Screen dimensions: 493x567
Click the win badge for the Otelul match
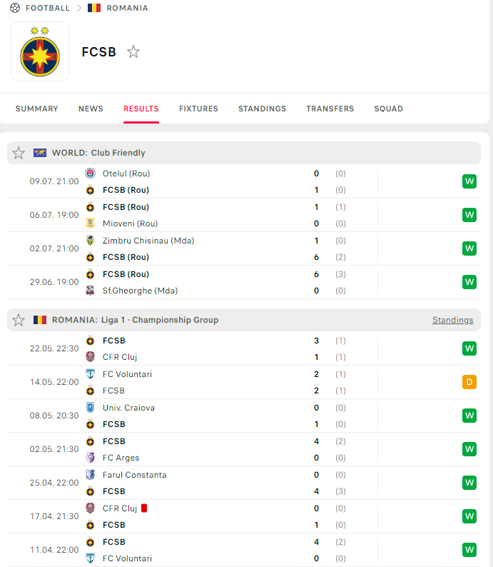(x=469, y=181)
